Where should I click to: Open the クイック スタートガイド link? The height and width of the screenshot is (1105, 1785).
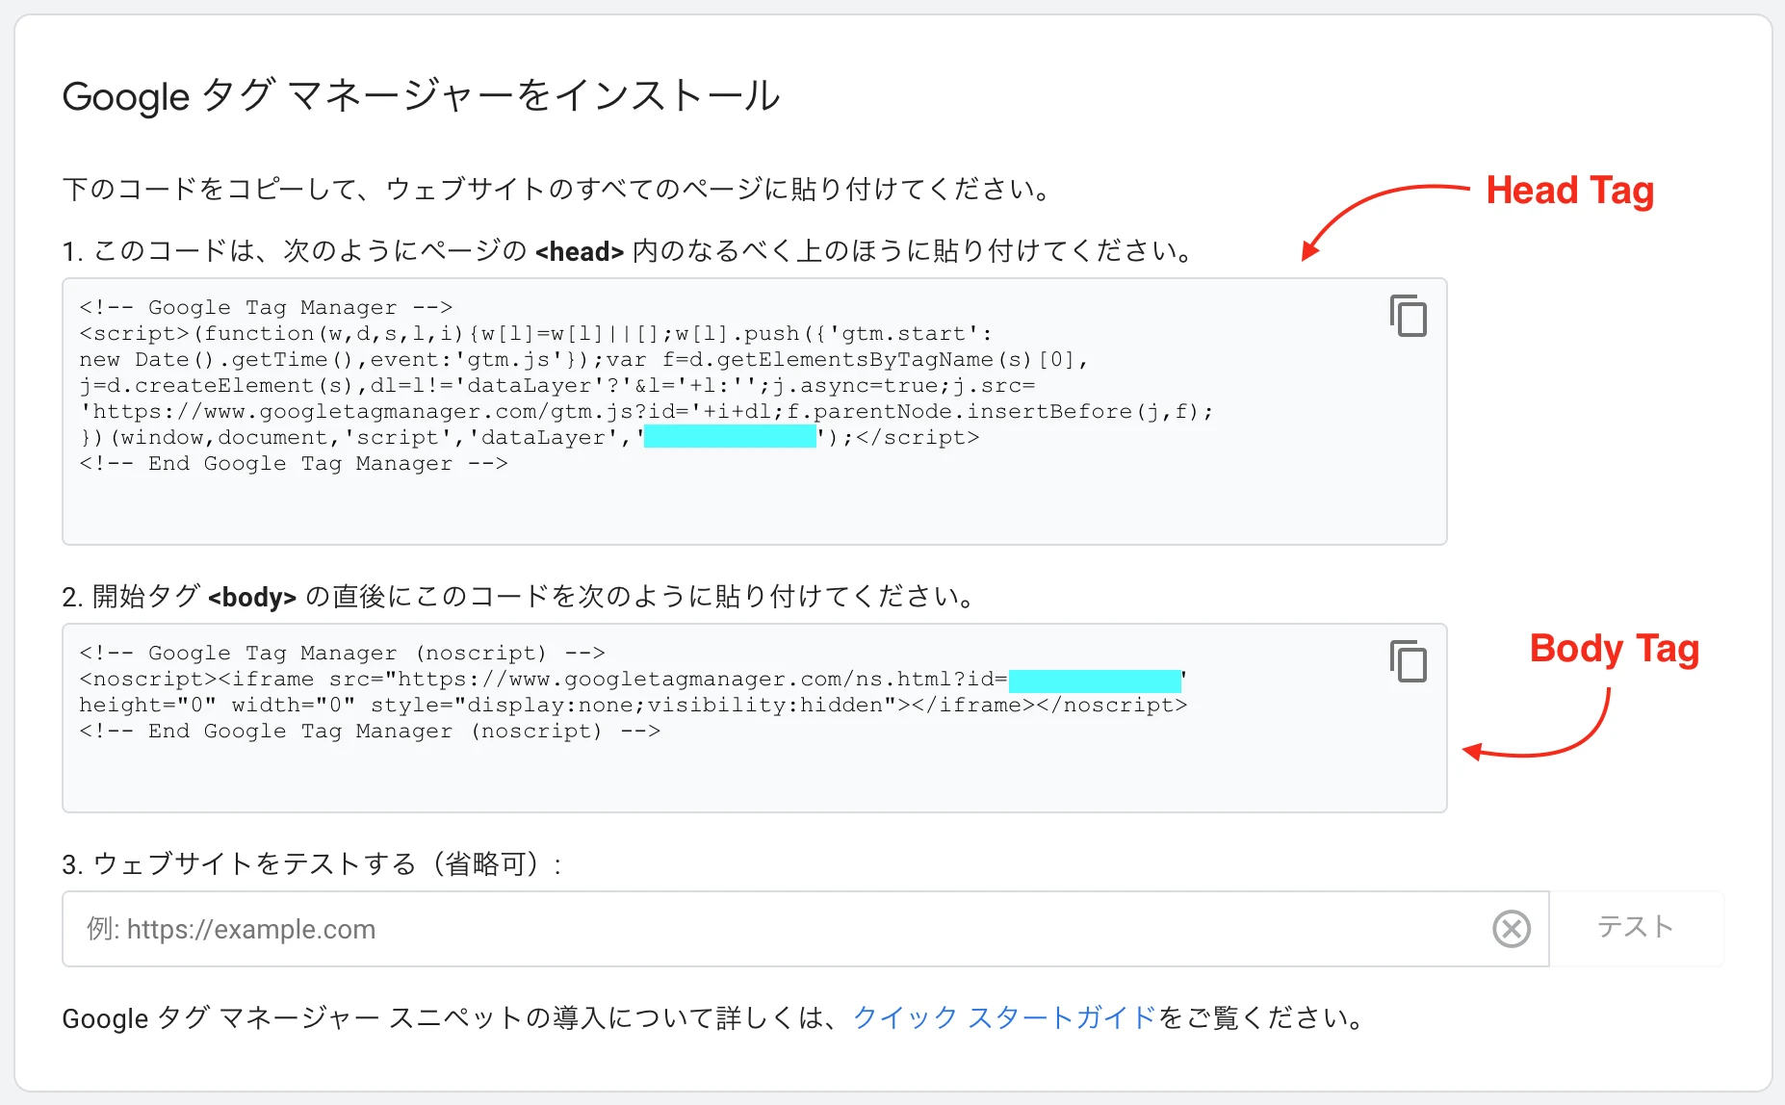(x=1004, y=1017)
